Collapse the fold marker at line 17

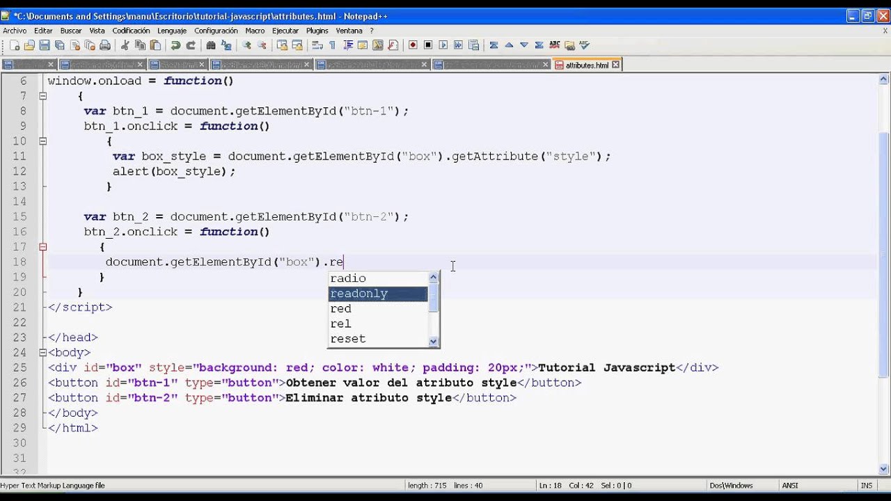(42, 246)
